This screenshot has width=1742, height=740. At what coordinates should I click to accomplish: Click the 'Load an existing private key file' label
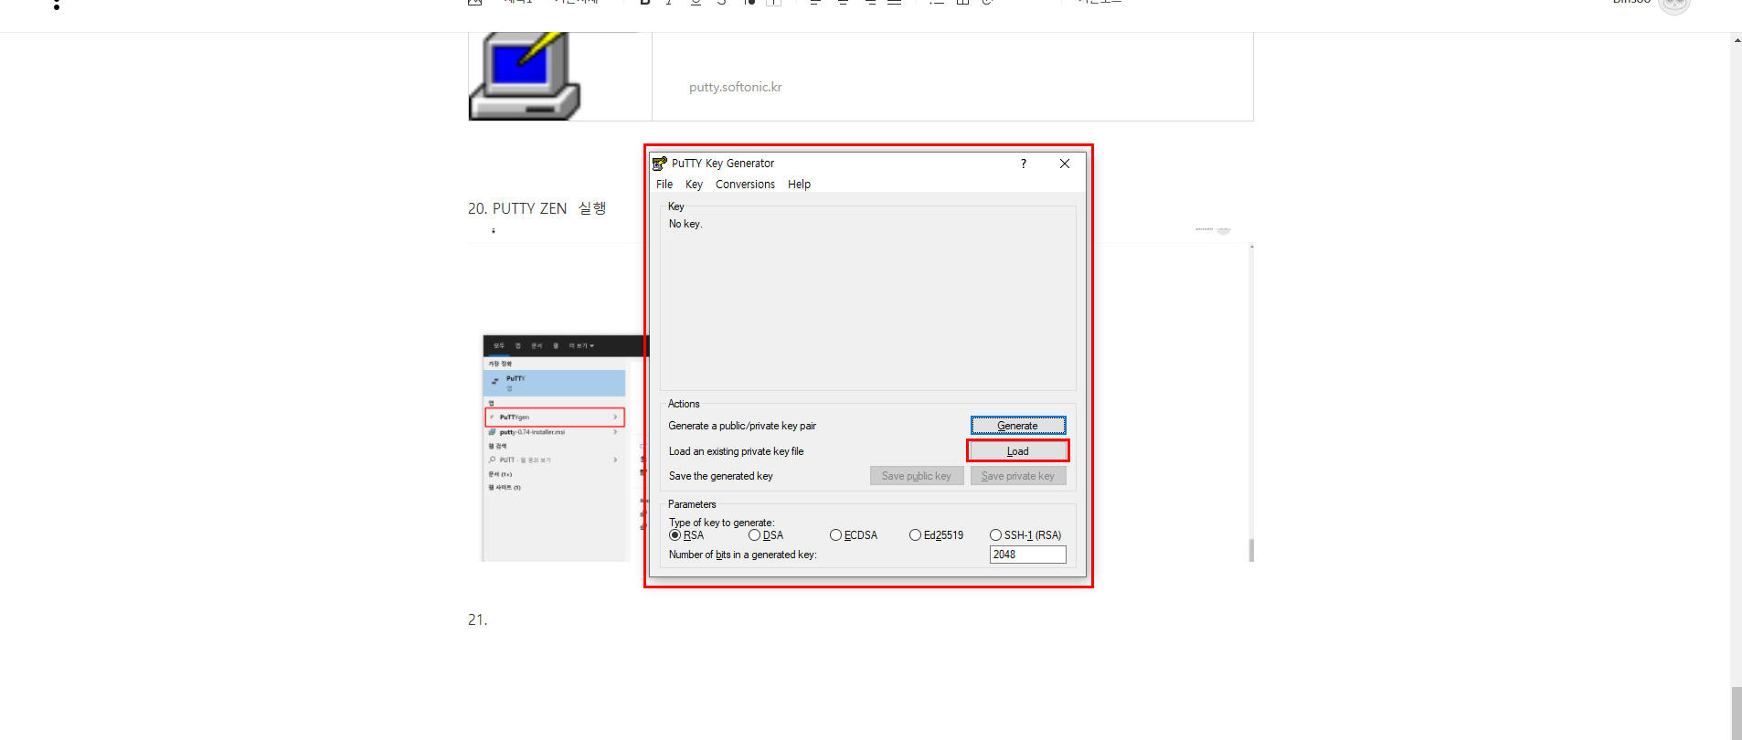[x=736, y=451]
